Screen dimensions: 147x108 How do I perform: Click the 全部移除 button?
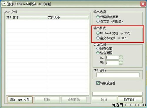pyautogui.click(x=74, y=100)
